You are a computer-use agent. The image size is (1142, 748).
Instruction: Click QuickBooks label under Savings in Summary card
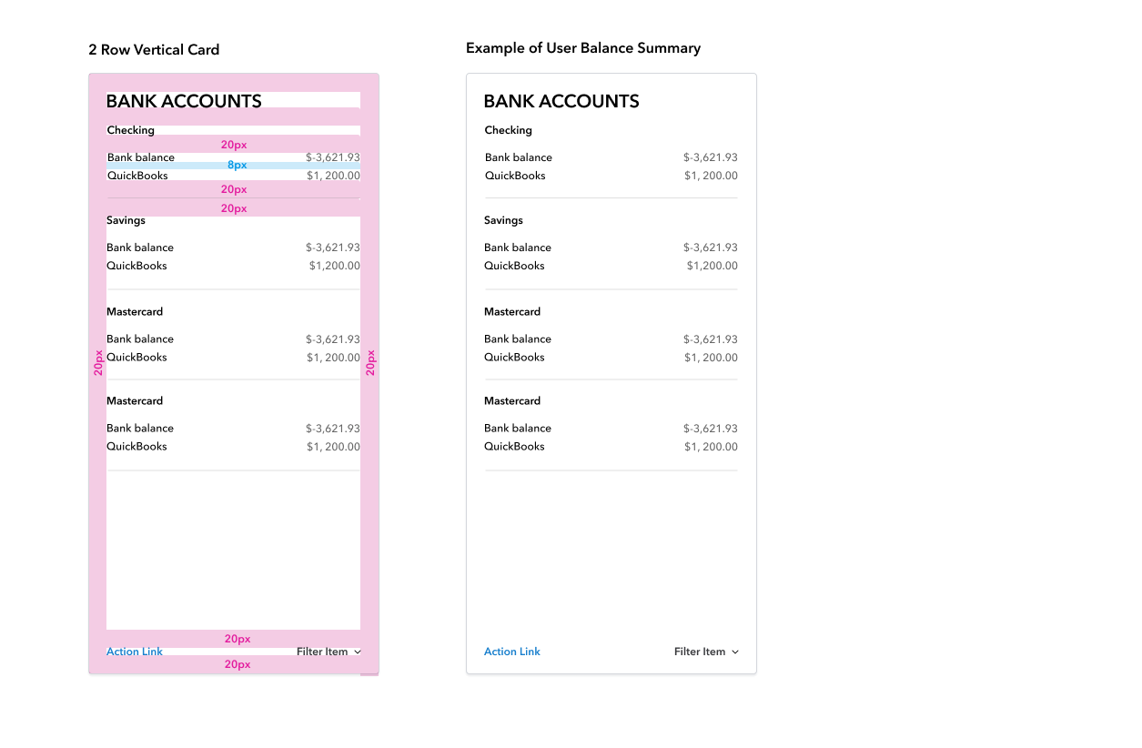(514, 266)
